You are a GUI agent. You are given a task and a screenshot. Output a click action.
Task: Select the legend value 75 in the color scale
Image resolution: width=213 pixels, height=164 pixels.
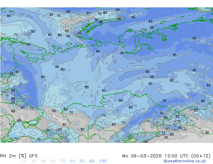point(62,161)
